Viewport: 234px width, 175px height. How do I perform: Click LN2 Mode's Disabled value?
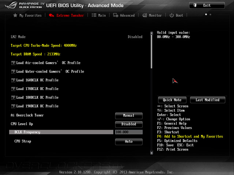pos(135,37)
